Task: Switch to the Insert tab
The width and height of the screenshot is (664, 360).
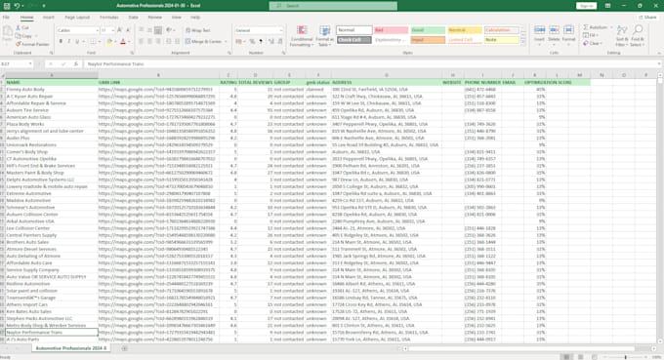Action: [48, 18]
